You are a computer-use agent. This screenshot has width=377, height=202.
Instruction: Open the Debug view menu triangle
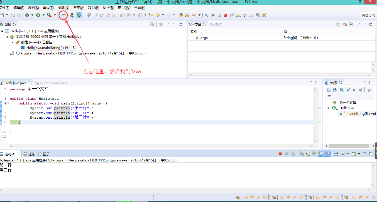169,24
